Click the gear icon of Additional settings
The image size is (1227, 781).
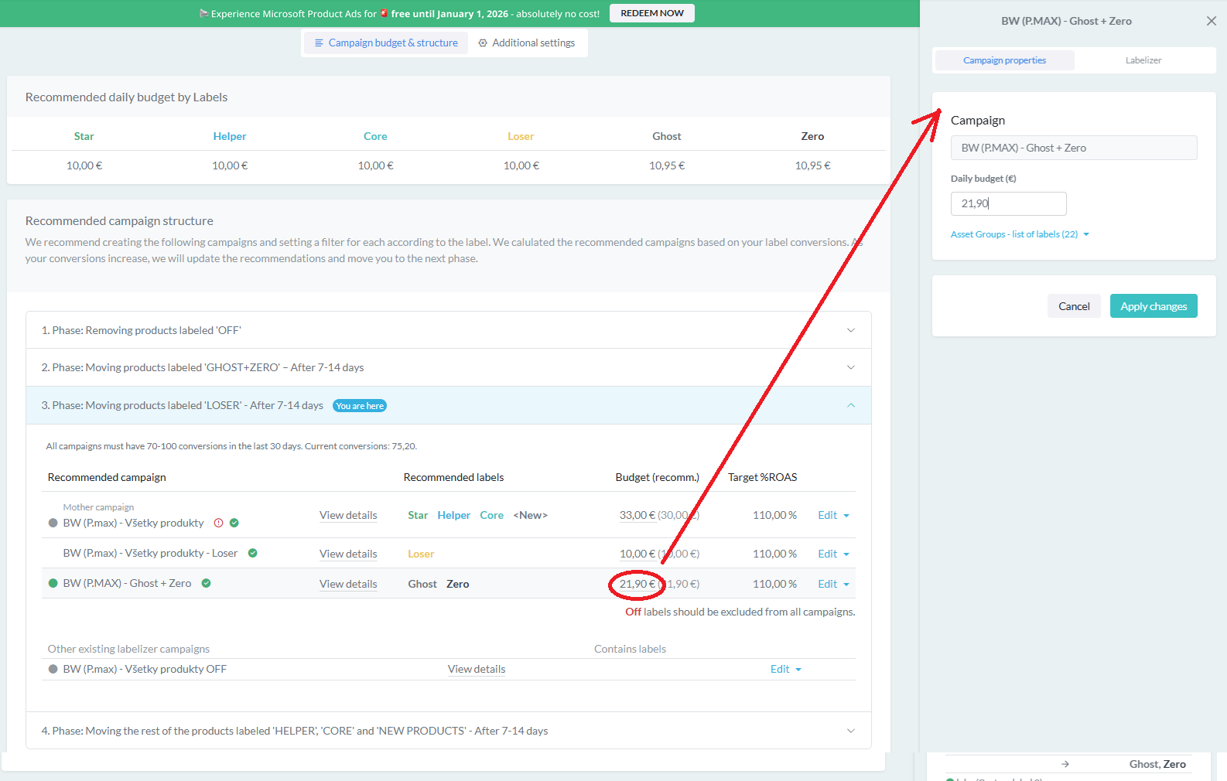483,43
